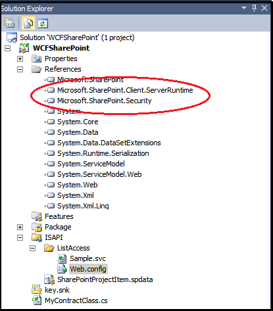Click the System.Data.DataSetExtensions reference icon
Screen dimensions: 273x311
click(x=50, y=143)
